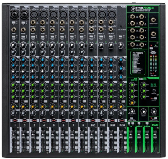Click the PHONES headphone jack
This screenshot has height=159, width=168.
[x=153, y=34]
